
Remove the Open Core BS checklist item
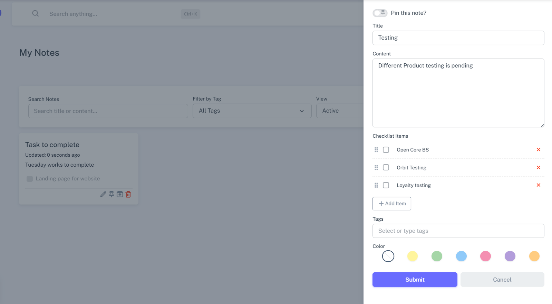point(538,150)
